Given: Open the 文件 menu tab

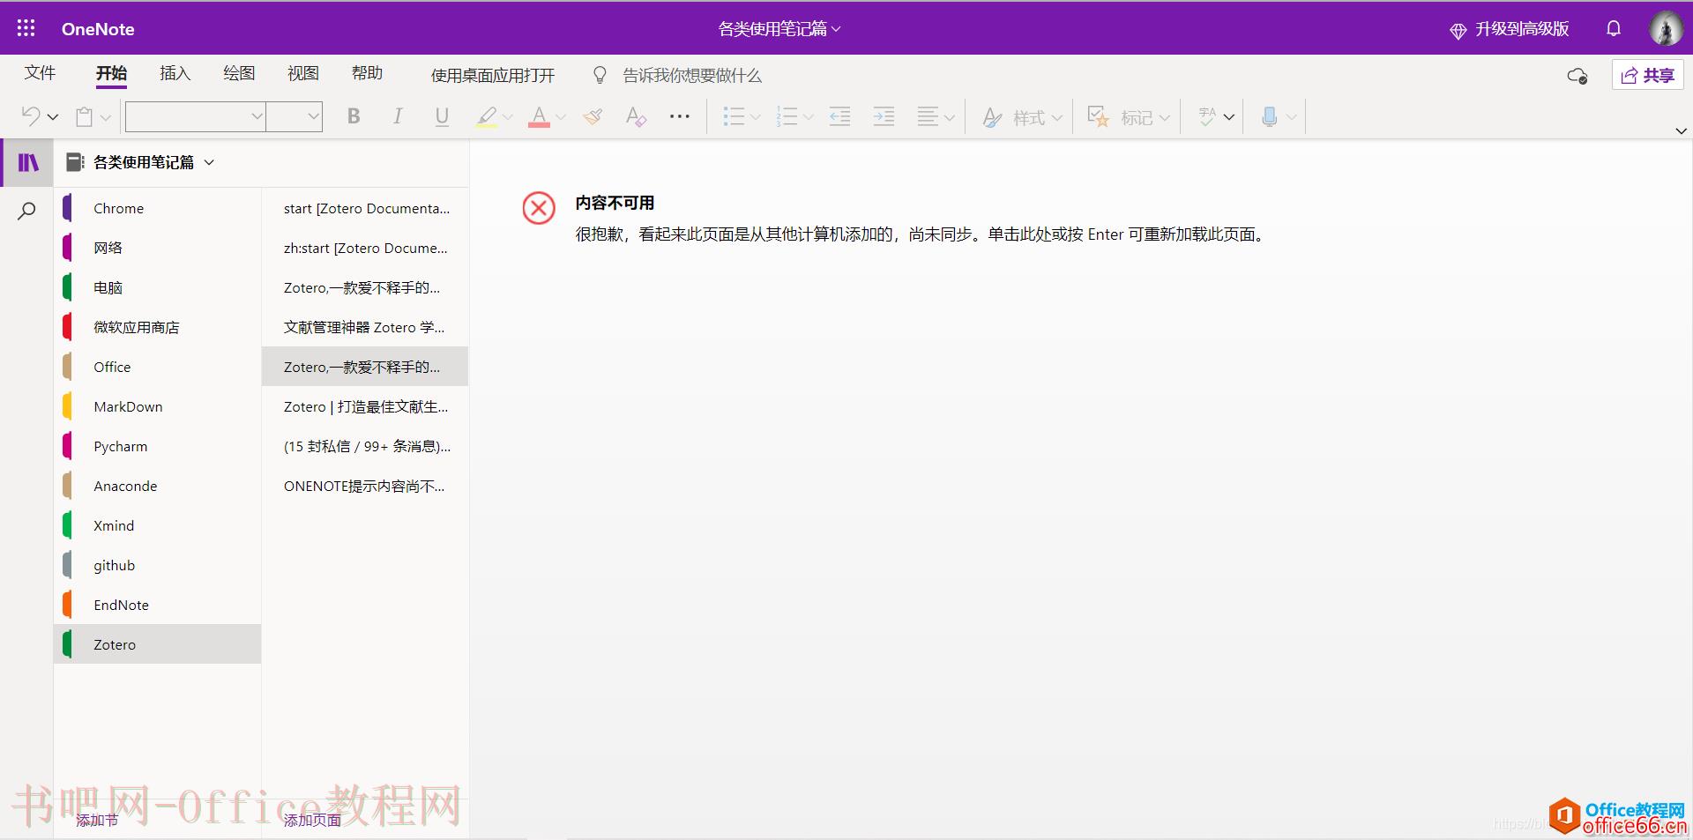Looking at the screenshot, I should (x=40, y=73).
